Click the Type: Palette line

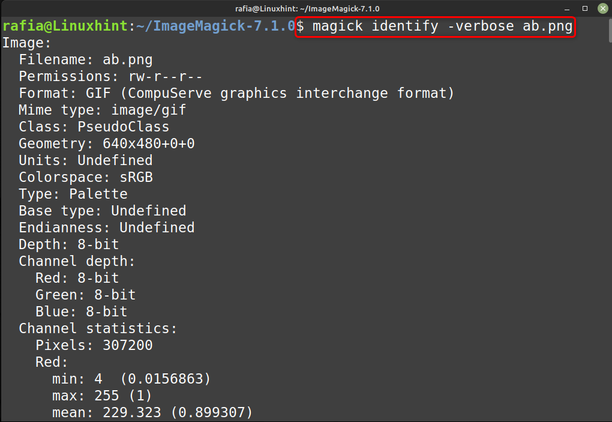point(73,194)
